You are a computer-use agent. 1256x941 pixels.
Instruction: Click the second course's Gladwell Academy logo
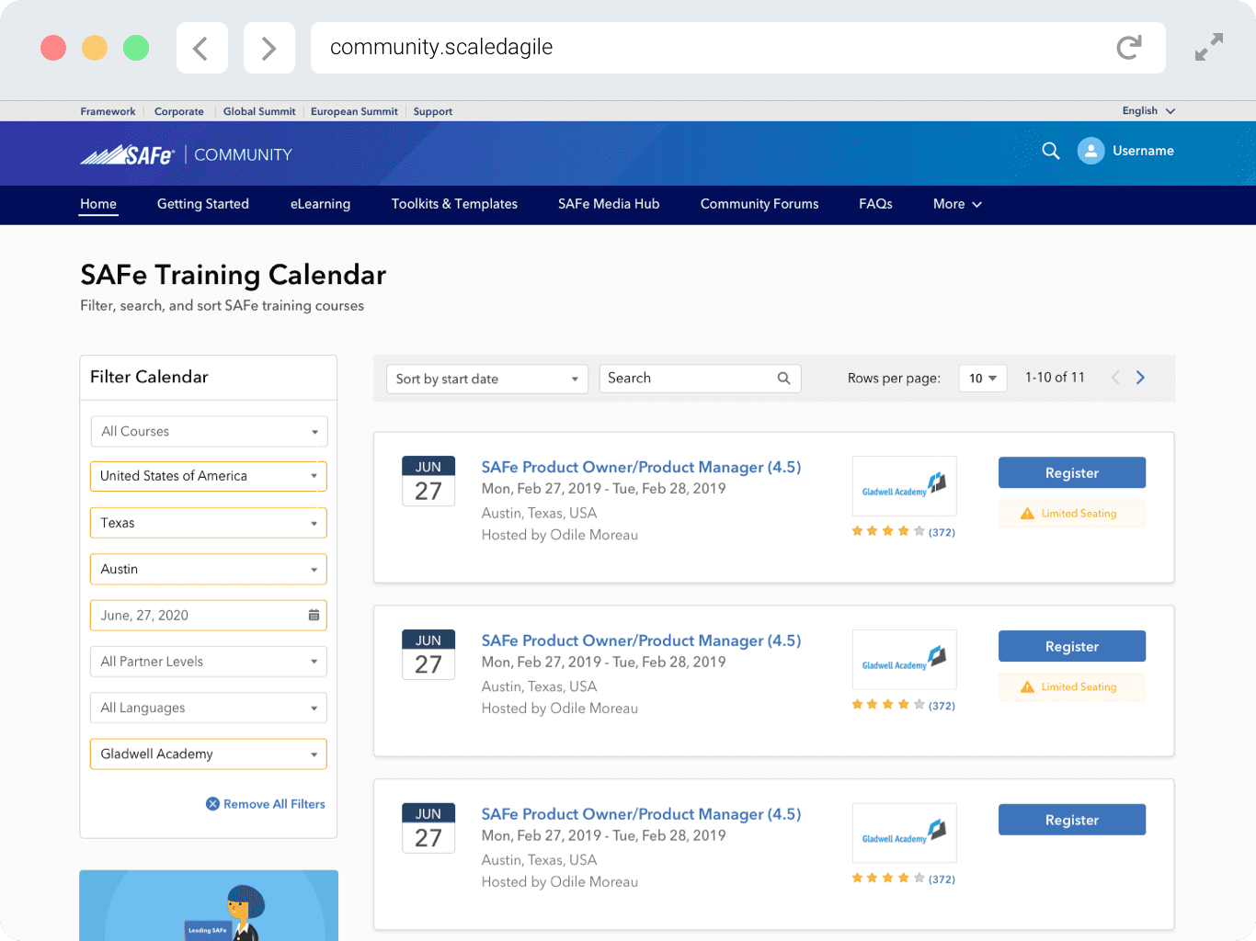tap(905, 660)
